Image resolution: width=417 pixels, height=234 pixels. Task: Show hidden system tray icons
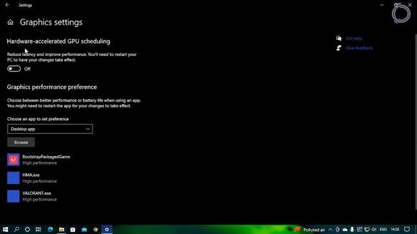330,229
